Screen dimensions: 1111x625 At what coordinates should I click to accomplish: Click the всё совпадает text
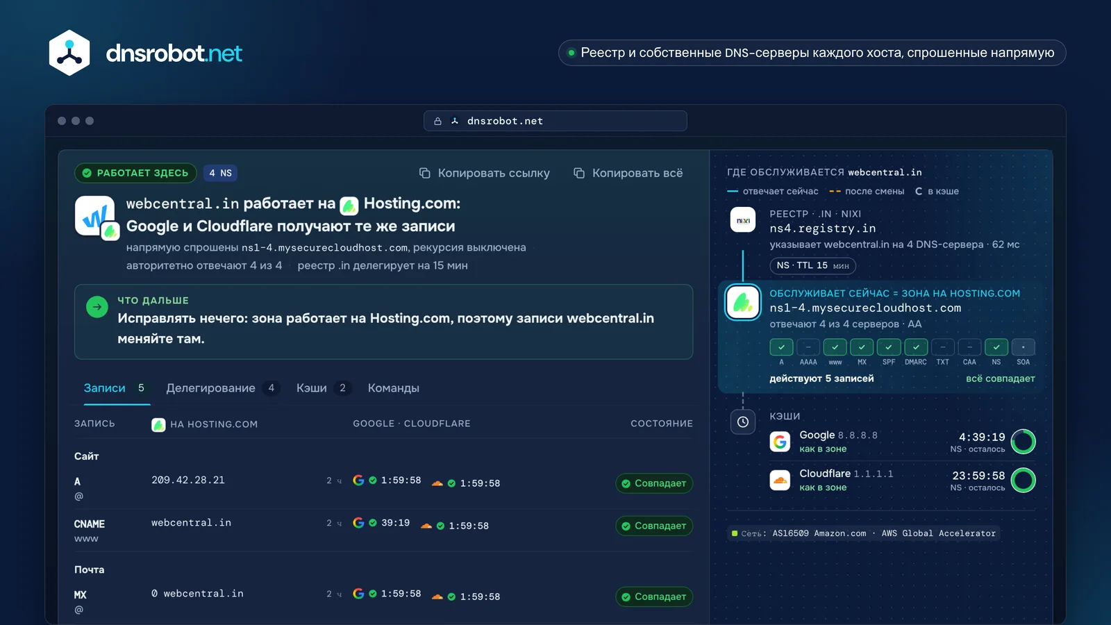click(1001, 378)
